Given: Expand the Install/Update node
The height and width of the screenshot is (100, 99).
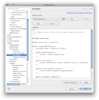Looking at the screenshot, I should (x=8, y=41).
